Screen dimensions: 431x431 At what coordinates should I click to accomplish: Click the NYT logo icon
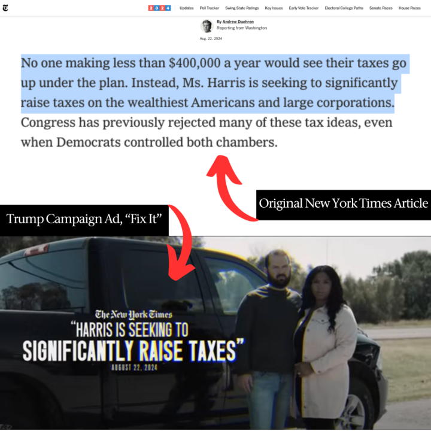(x=5, y=8)
